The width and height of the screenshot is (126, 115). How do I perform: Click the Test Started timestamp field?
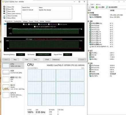[44, 55]
